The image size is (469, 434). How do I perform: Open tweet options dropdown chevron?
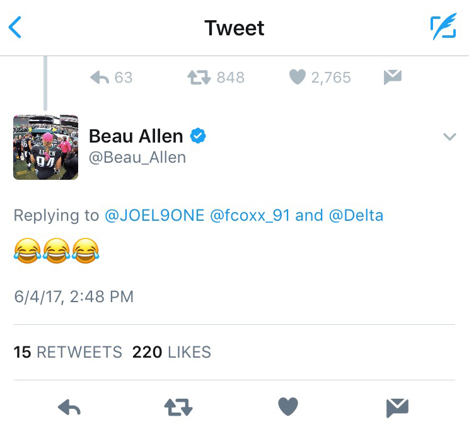pyautogui.click(x=449, y=136)
